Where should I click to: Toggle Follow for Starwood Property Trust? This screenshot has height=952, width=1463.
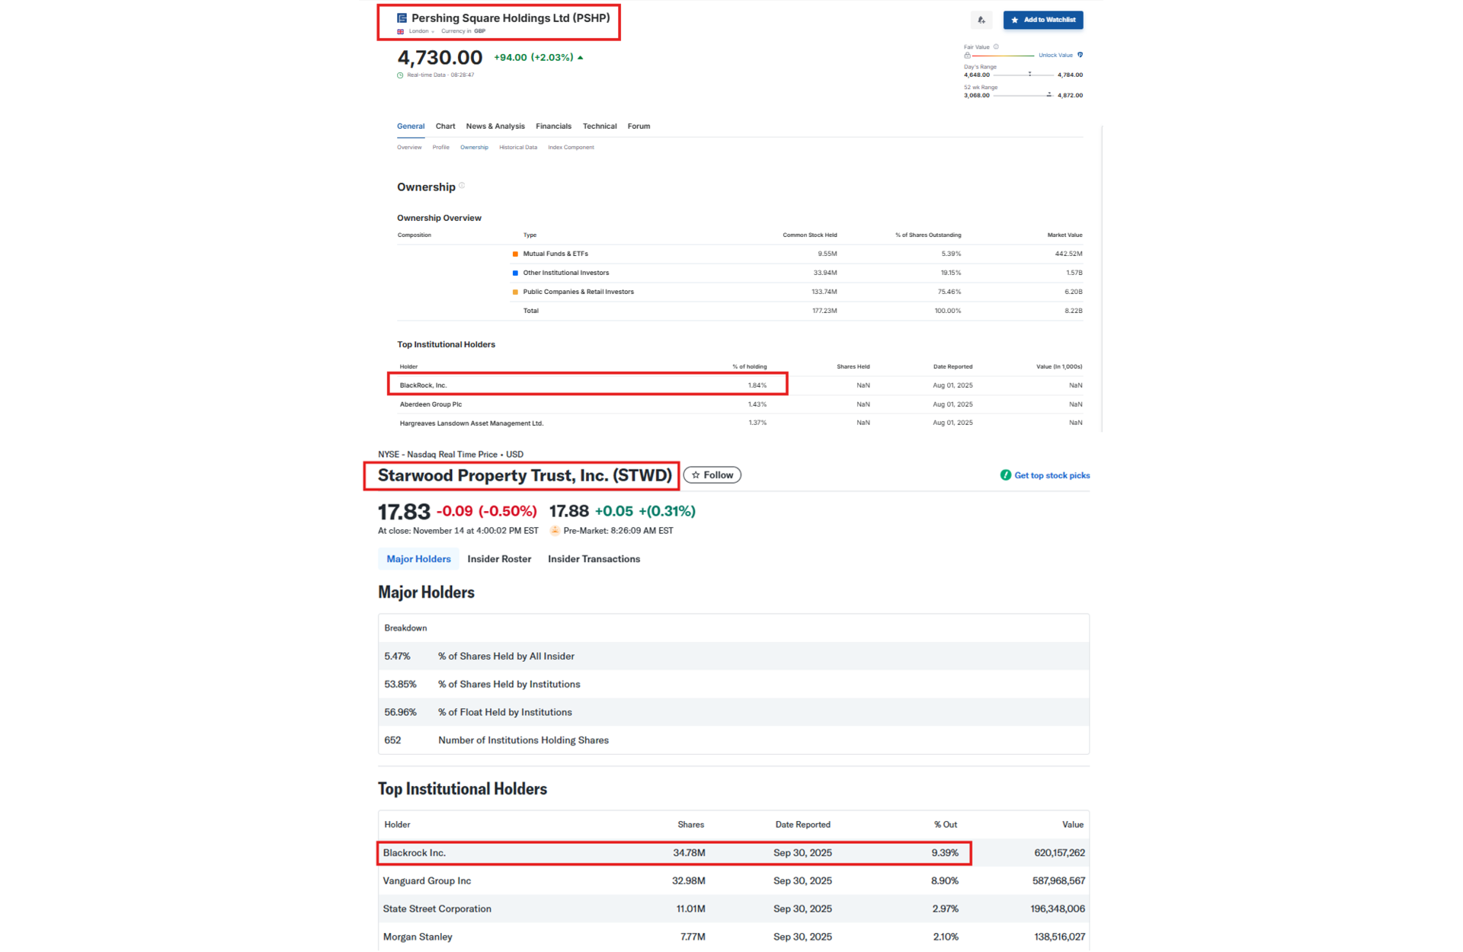point(712,475)
